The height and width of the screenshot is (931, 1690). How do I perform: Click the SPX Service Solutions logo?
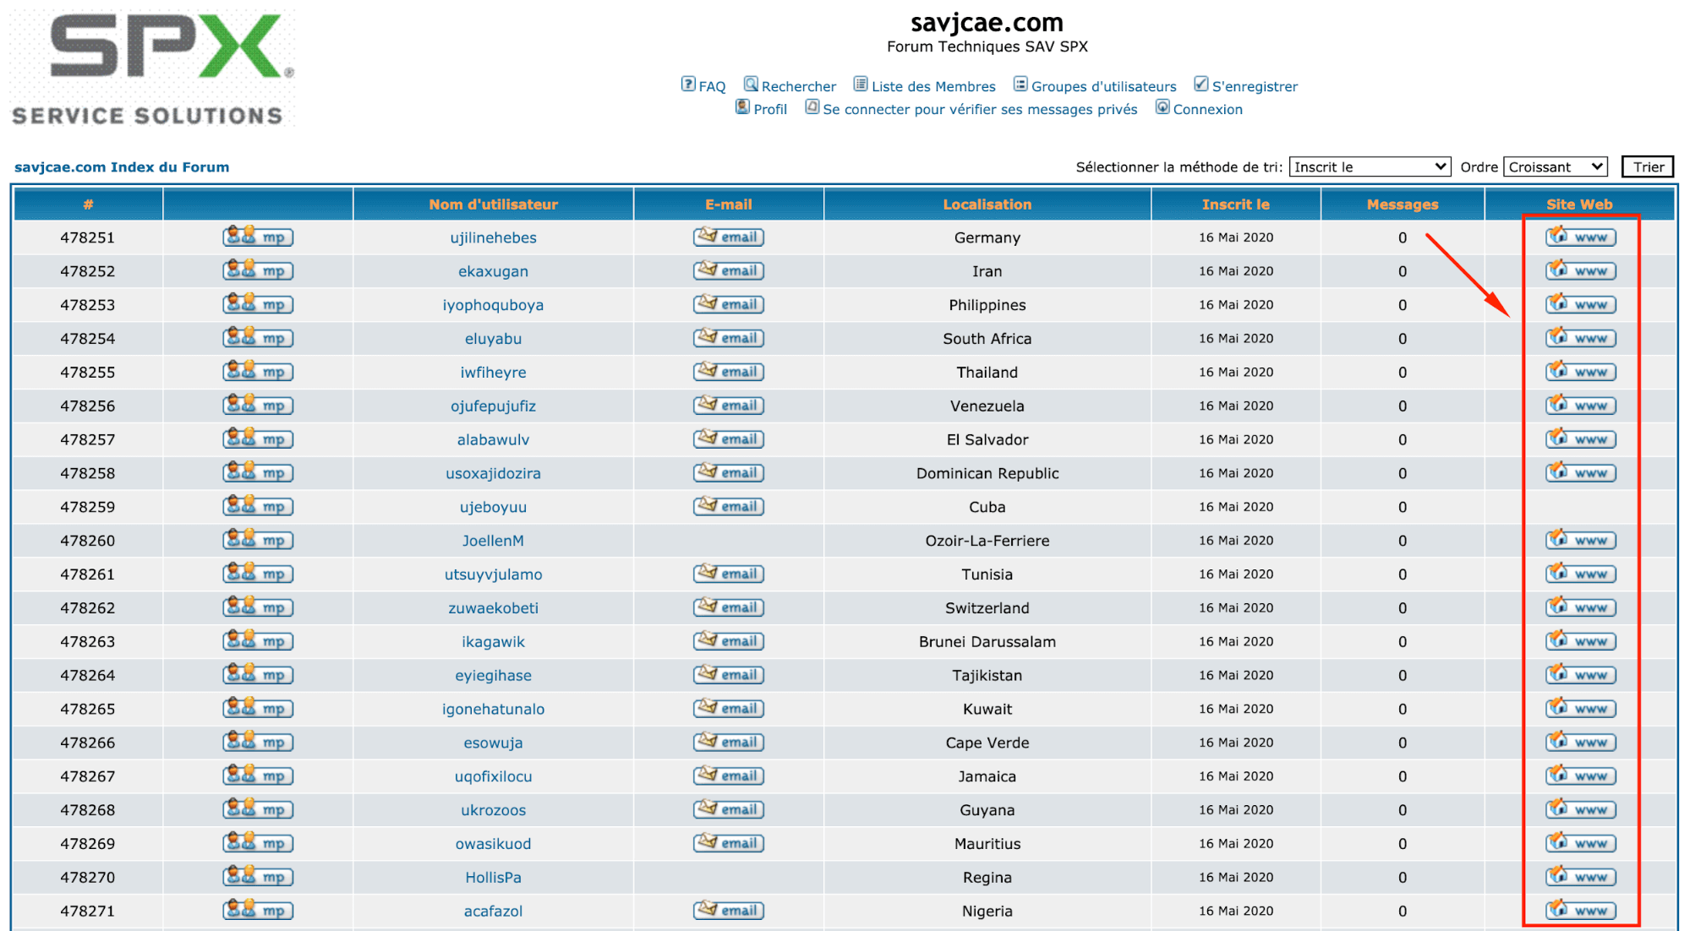(x=153, y=69)
